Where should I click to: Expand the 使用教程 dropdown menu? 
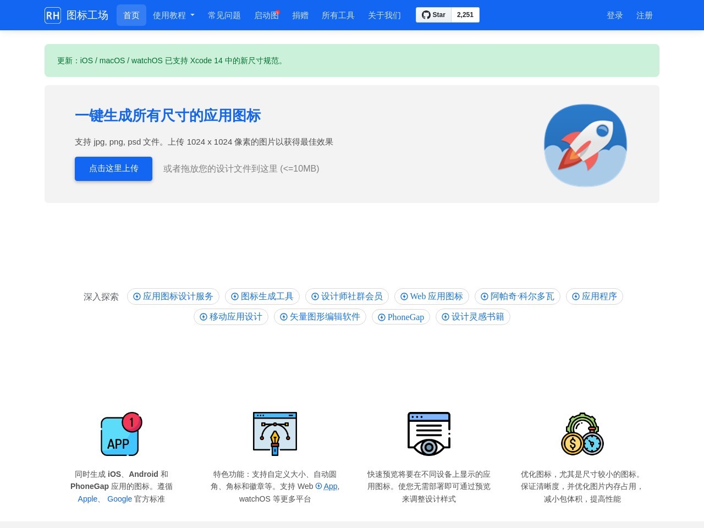[x=173, y=15]
